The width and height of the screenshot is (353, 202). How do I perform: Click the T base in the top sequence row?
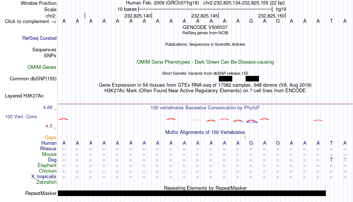[x=331, y=21]
